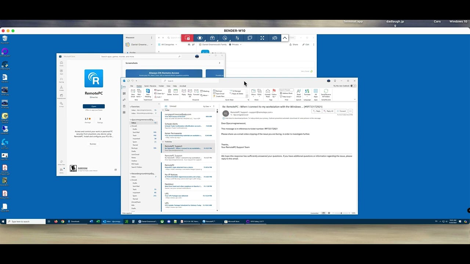Open the Follow Up flag menu

274,93
